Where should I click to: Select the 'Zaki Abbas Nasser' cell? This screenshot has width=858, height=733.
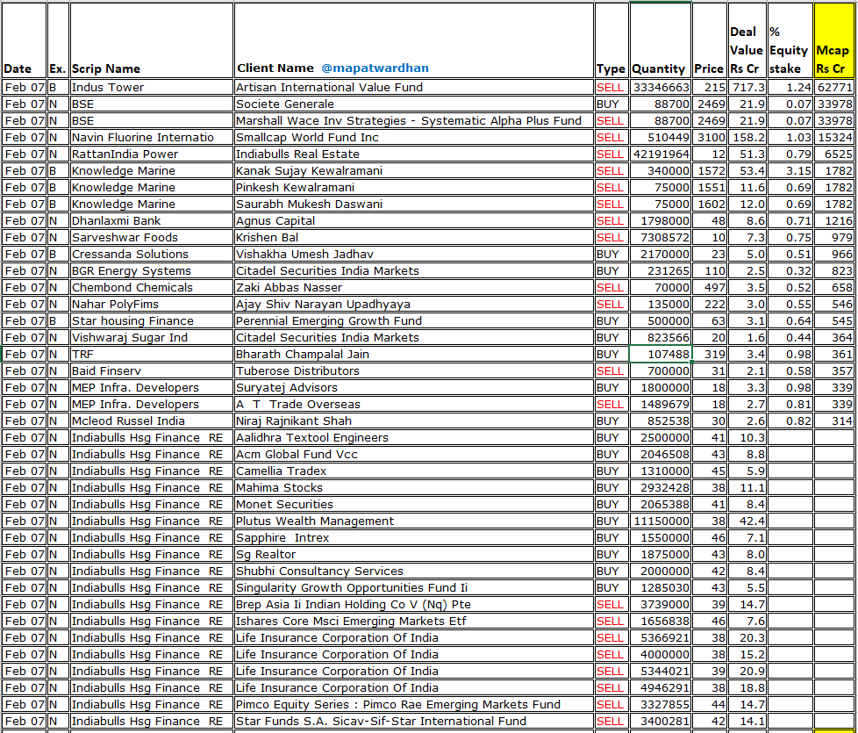coord(414,287)
